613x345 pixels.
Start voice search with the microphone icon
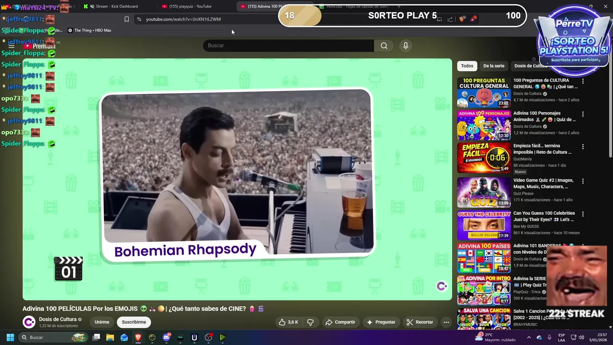(406, 46)
